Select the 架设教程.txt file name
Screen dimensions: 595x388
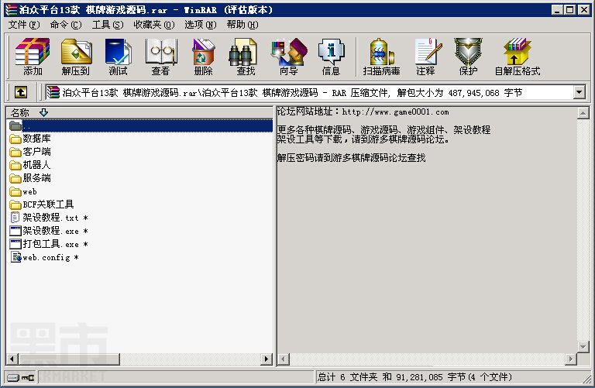pos(50,218)
